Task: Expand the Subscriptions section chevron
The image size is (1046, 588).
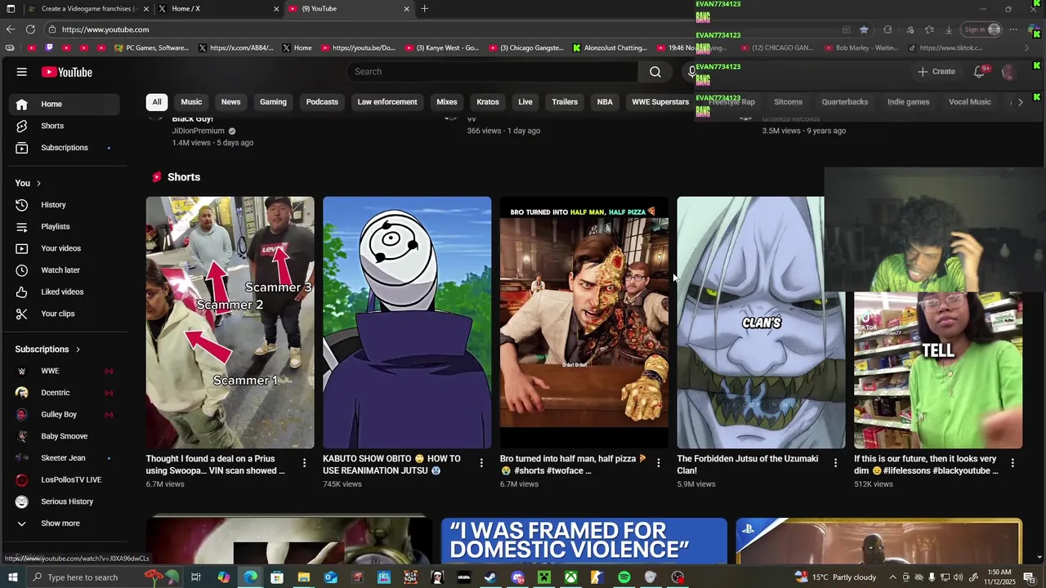Action: pyautogui.click(x=78, y=350)
